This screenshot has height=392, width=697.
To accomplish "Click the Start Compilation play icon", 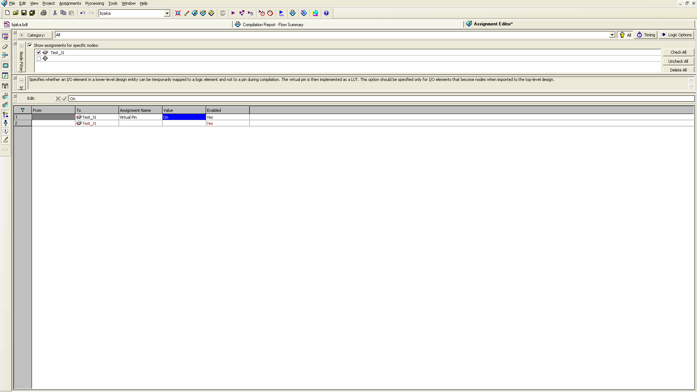I will (x=233, y=13).
